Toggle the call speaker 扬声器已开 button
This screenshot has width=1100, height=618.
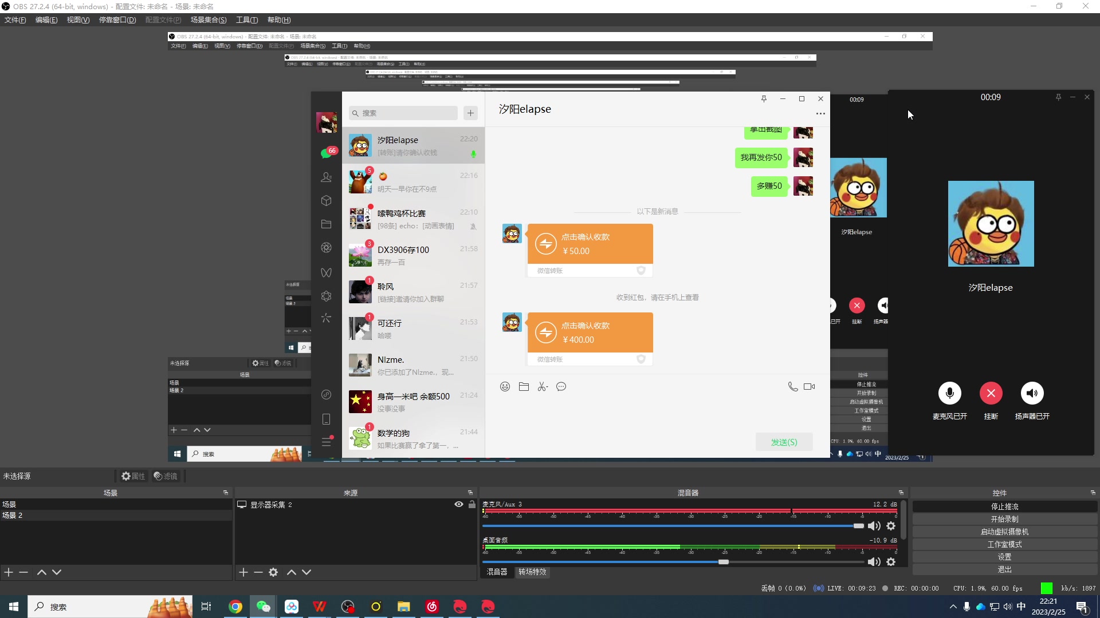tap(1032, 393)
